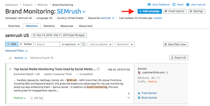
Task: Open customerthink.com domain external link icon
Action: [167, 72]
